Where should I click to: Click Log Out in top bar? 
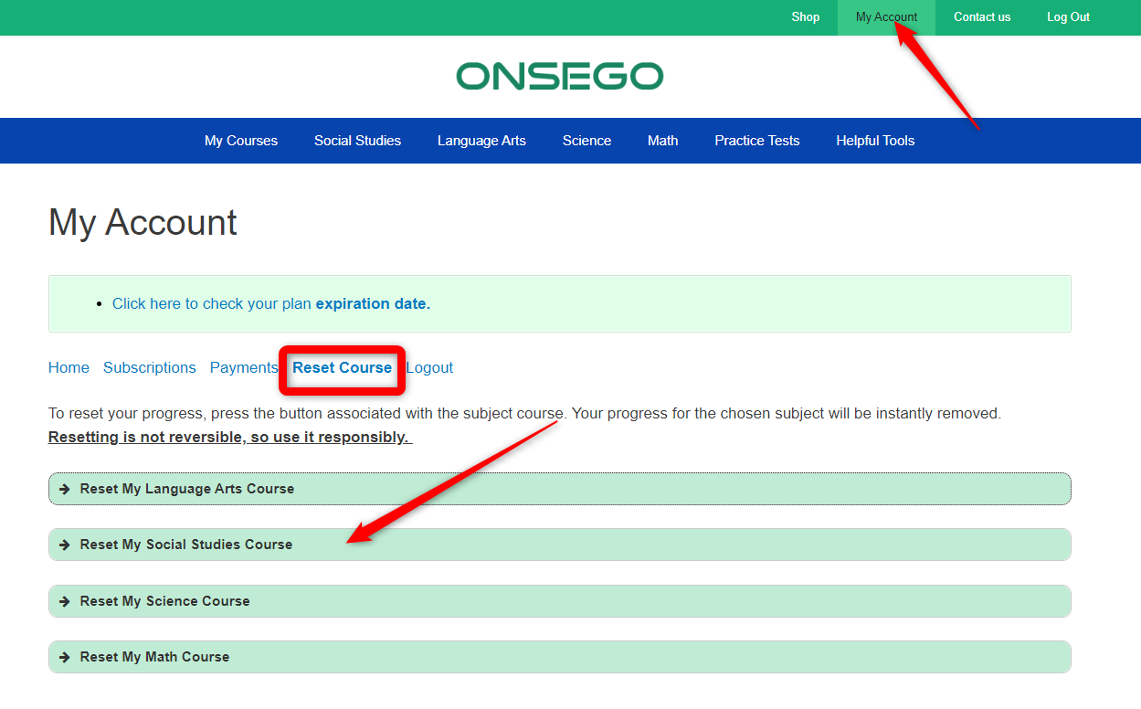click(x=1068, y=17)
